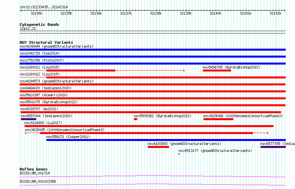Click the blue bar of nsv1041733

click(152, 57)
